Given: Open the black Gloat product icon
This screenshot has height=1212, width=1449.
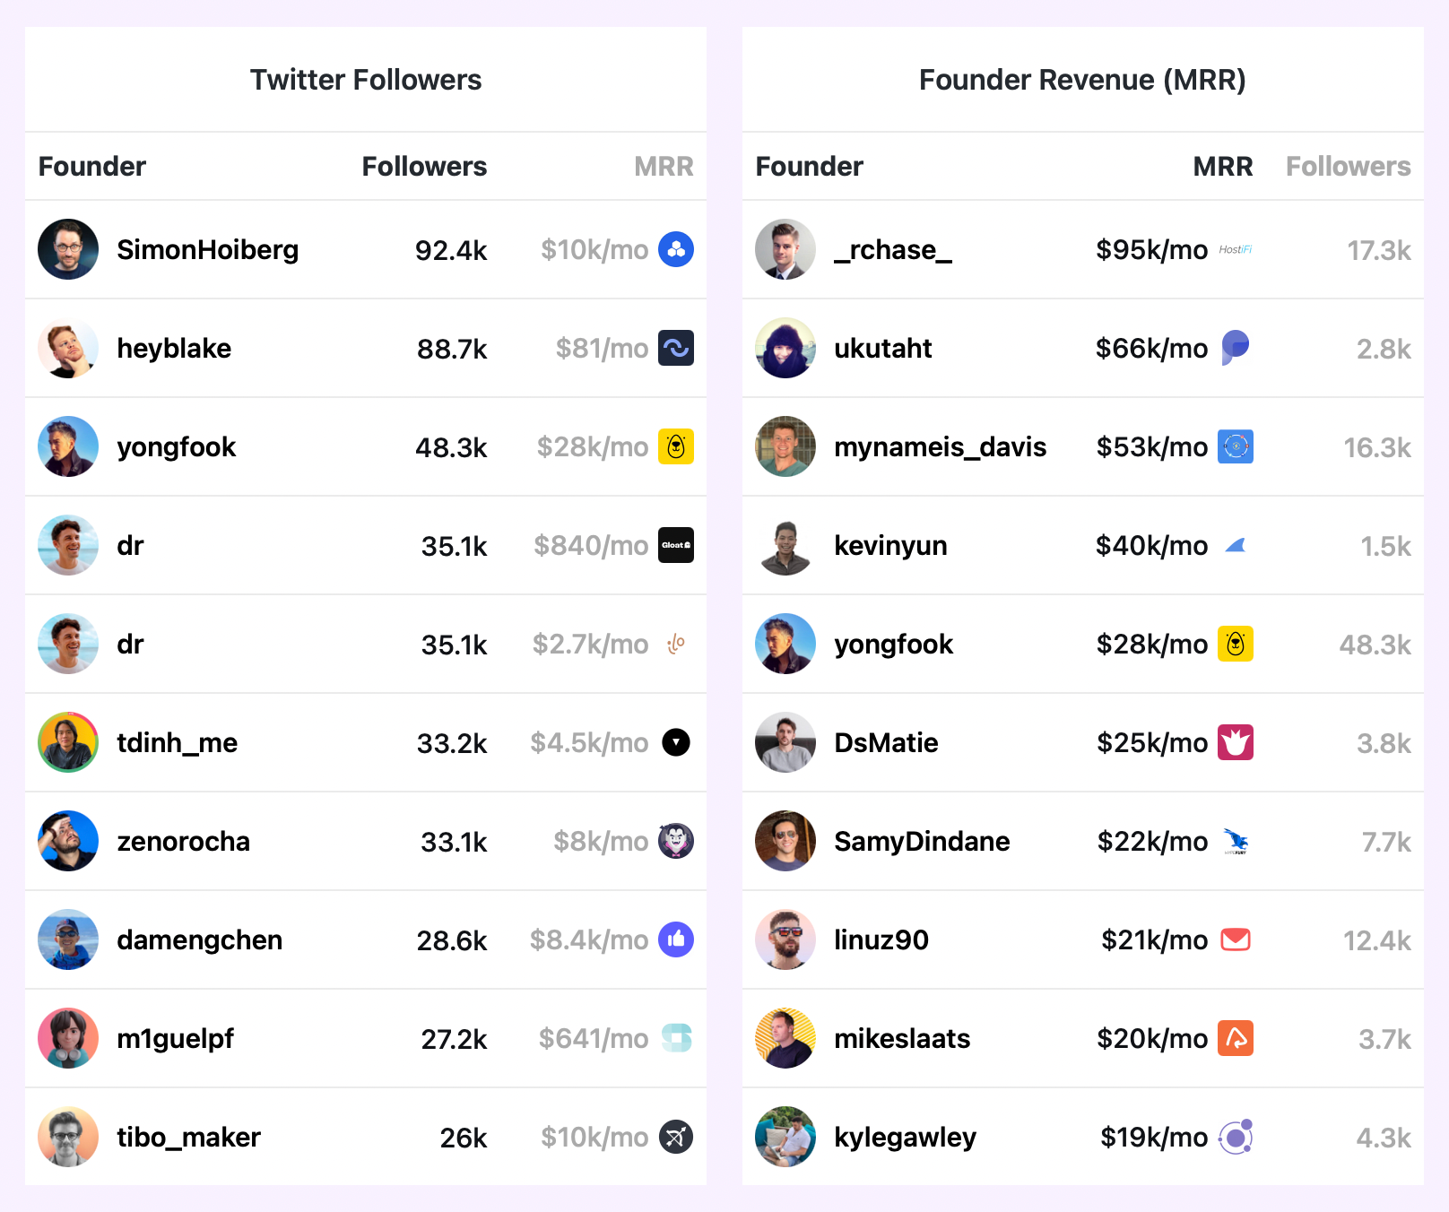Looking at the screenshot, I should [676, 545].
